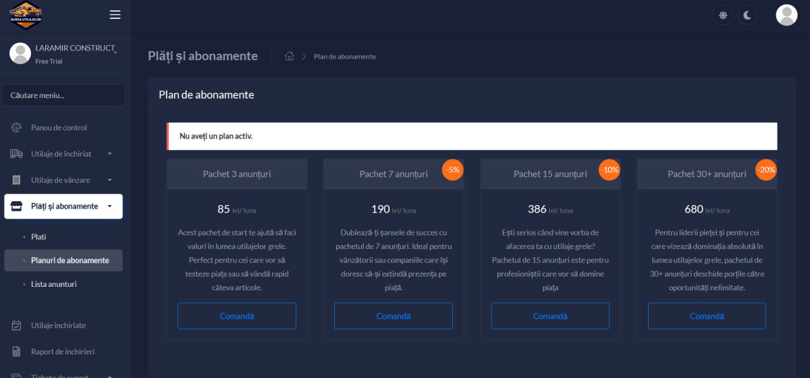Click the home icon in breadcrumb
810x378 pixels.
point(290,56)
